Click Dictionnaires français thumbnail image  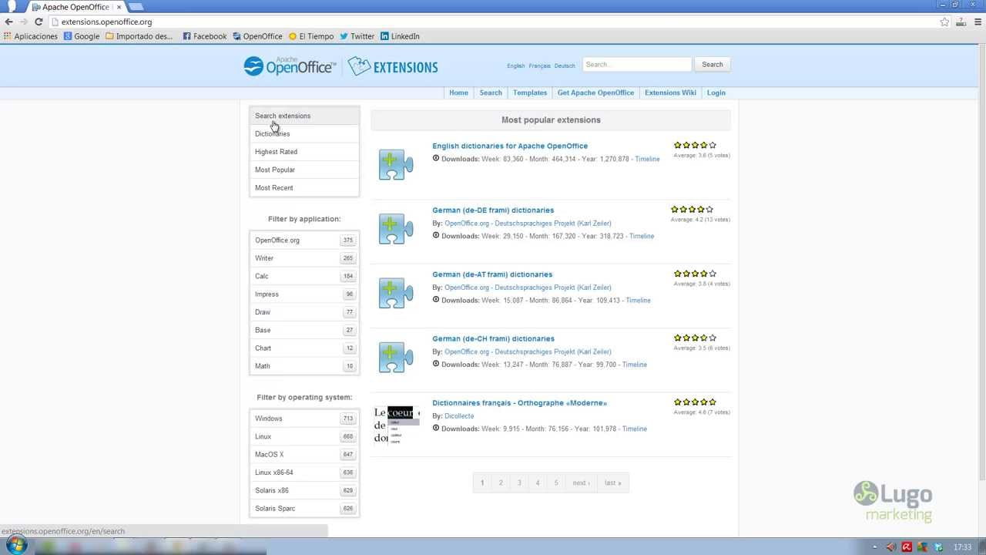click(x=396, y=425)
